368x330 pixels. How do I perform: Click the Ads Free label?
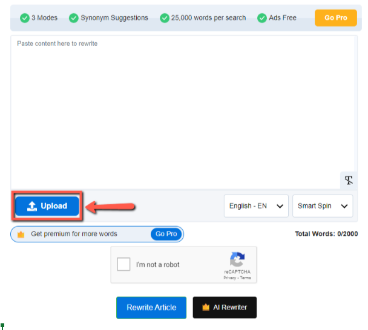click(283, 18)
